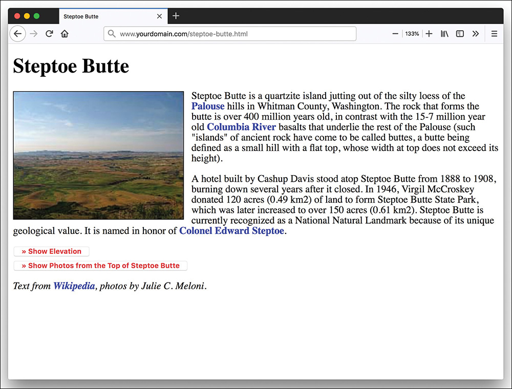The image size is (512, 389).
Task: Click the Show Elevation button
Action: [x=51, y=251]
